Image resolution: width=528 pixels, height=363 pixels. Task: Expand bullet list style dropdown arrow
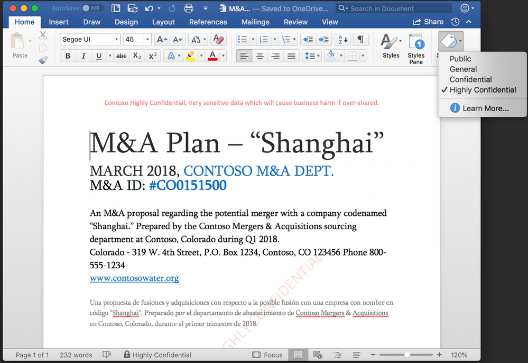tap(253, 40)
